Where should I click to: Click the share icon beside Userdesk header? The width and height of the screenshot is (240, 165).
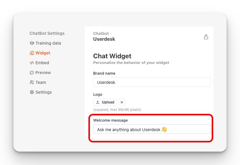coord(206,37)
